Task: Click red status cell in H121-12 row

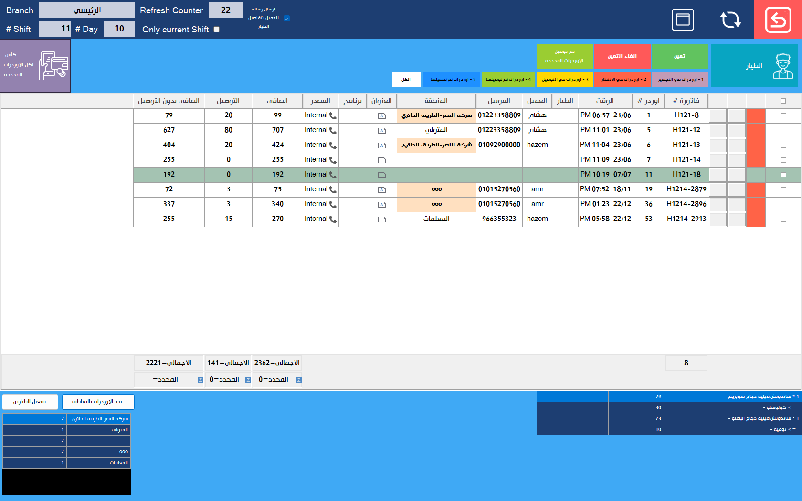Action: (x=755, y=130)
